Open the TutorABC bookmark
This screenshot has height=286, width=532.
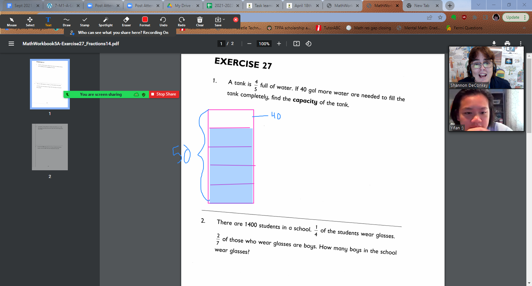328,28
